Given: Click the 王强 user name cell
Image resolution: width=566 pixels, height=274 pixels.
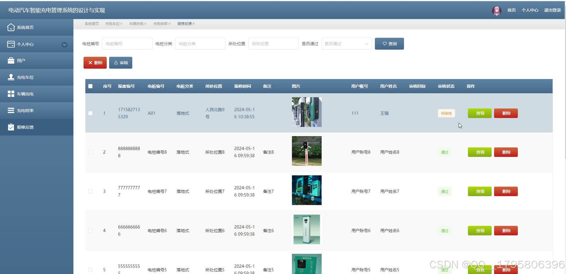Looking at the screenshot, I should tap(384, 113).
